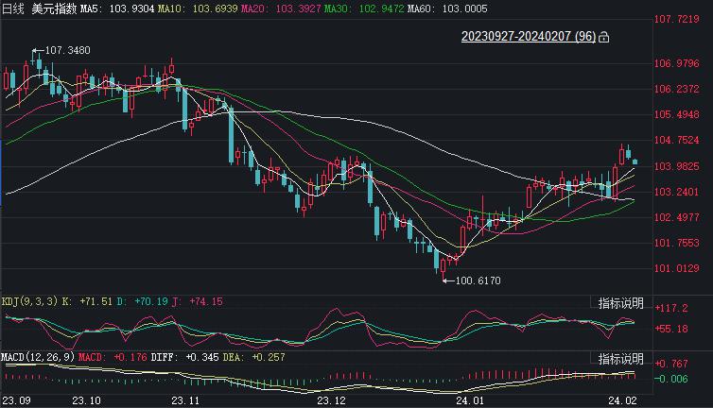
Task: Click the lock icon beside the date range
Action: (603, 37)
